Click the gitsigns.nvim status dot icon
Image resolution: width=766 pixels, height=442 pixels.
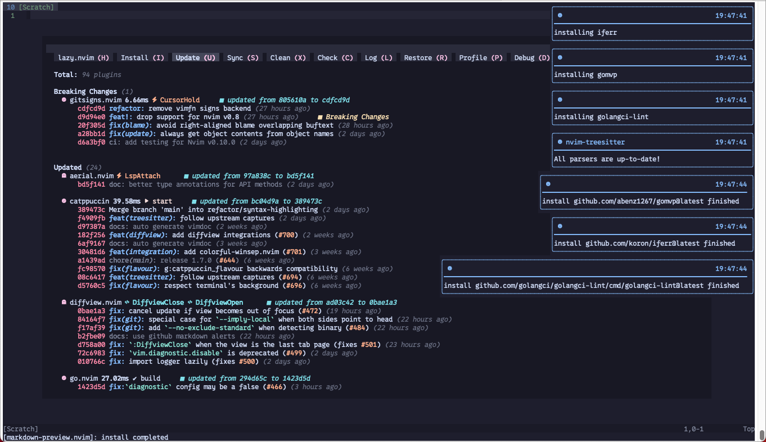pyautogui.click(x=64, y=100)
